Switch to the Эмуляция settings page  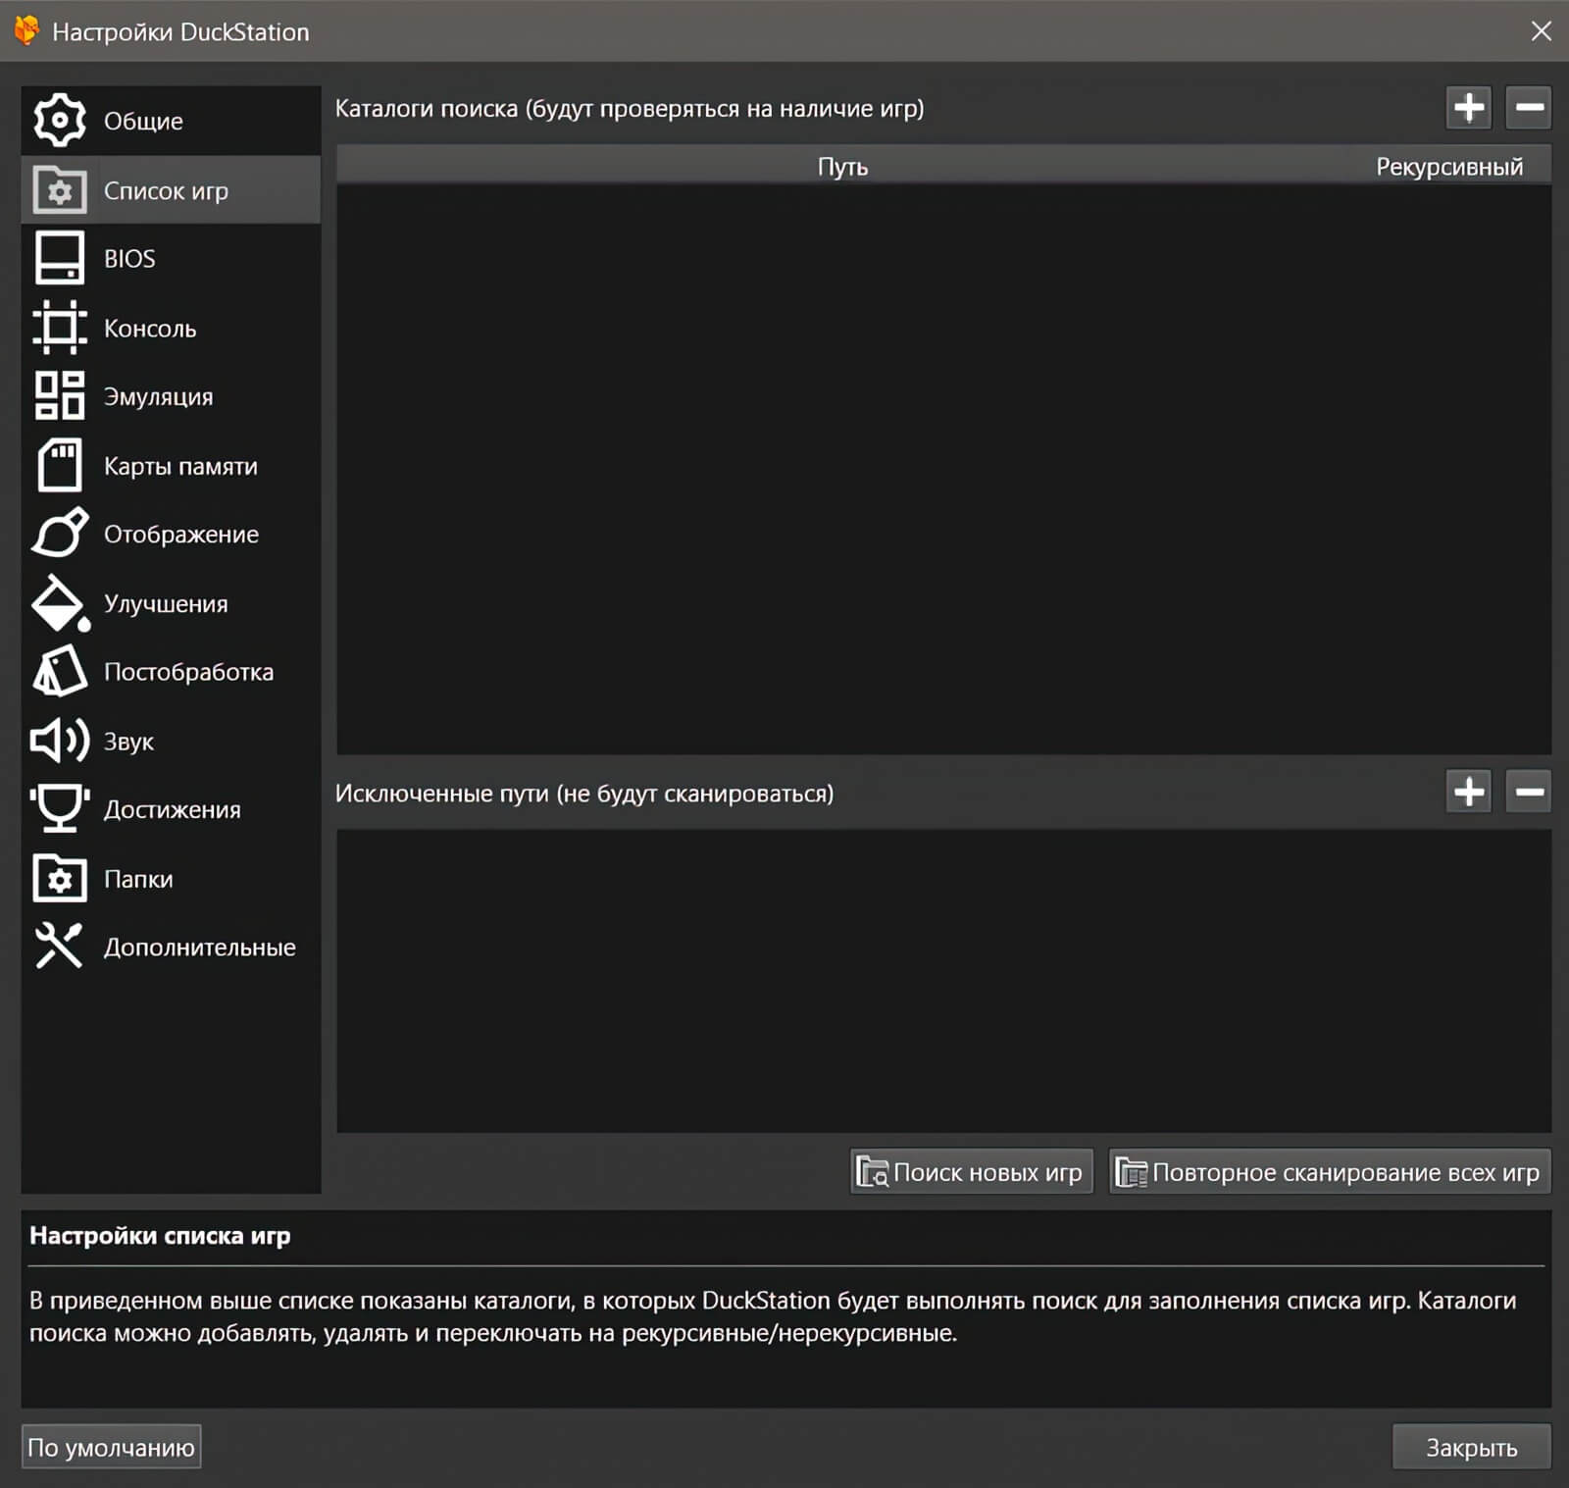coord(171,396)
